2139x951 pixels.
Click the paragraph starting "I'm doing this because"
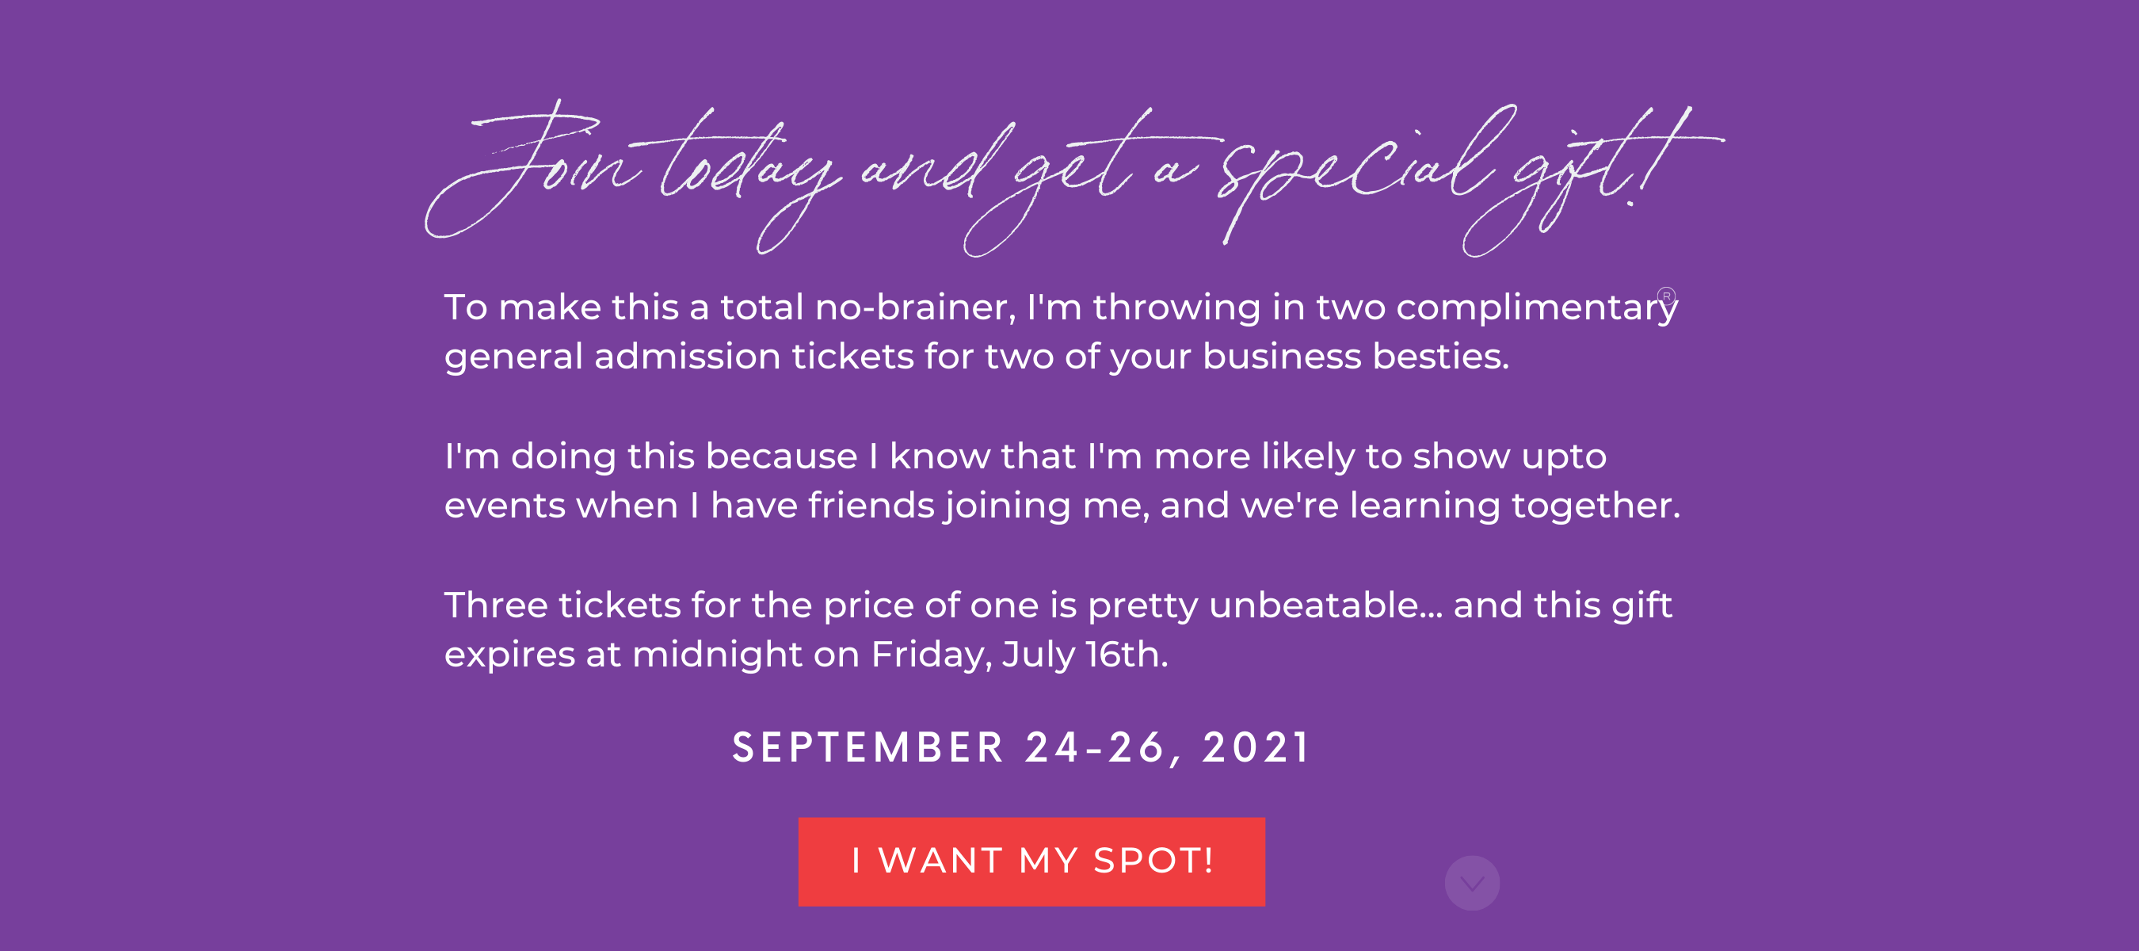(1062, 481)
